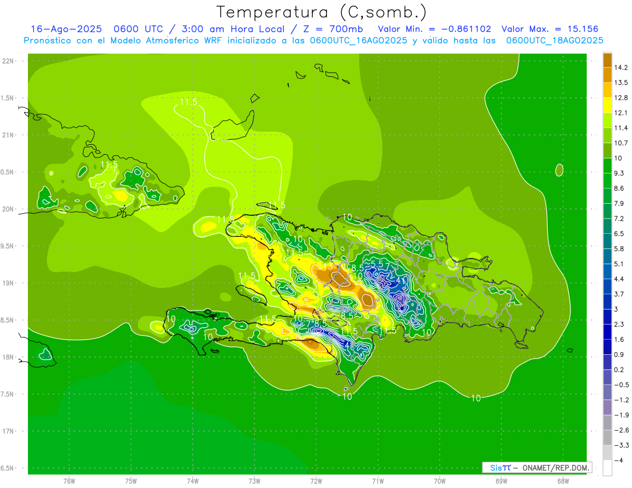
Task: Click the 69W longitude label
Action: (x=501, y=481)
